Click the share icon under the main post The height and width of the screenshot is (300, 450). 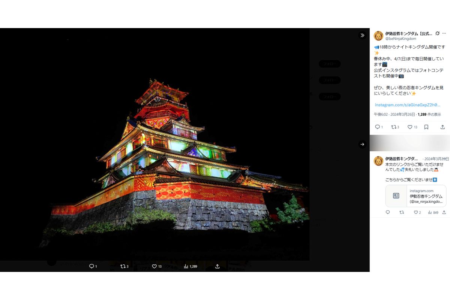(x=442, y=127)
